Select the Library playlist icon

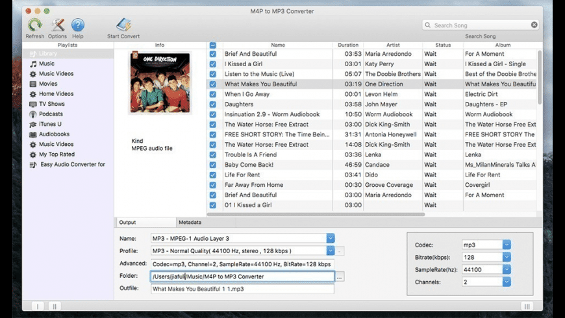coord(32,54)
